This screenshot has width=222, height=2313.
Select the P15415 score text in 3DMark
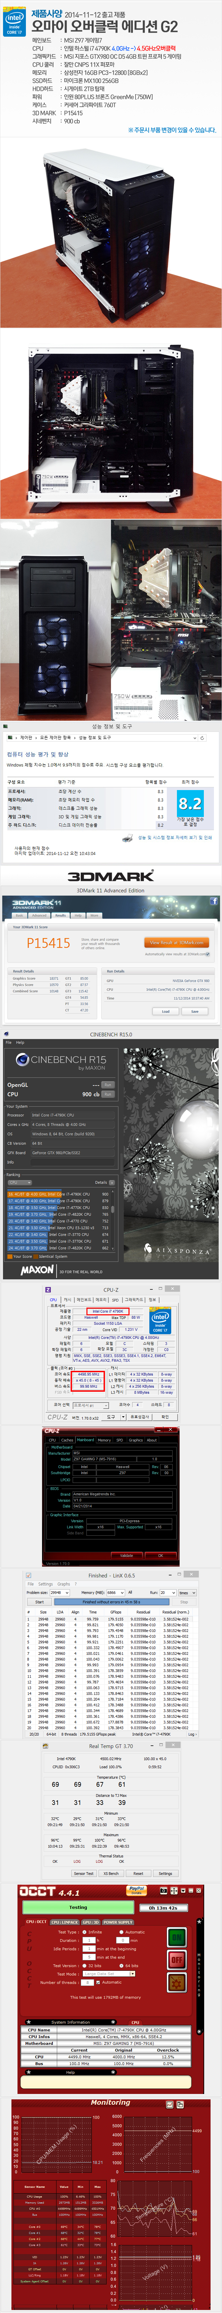tap(48, 943)
